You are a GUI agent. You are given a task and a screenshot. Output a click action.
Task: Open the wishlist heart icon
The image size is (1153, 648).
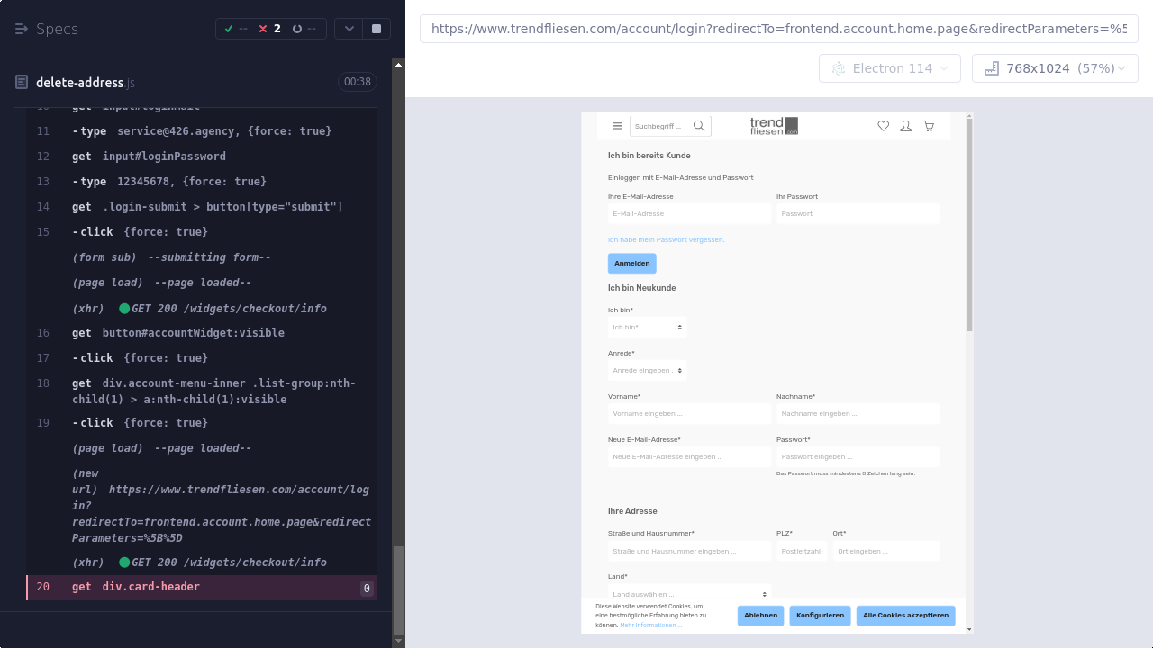[883, 126]
